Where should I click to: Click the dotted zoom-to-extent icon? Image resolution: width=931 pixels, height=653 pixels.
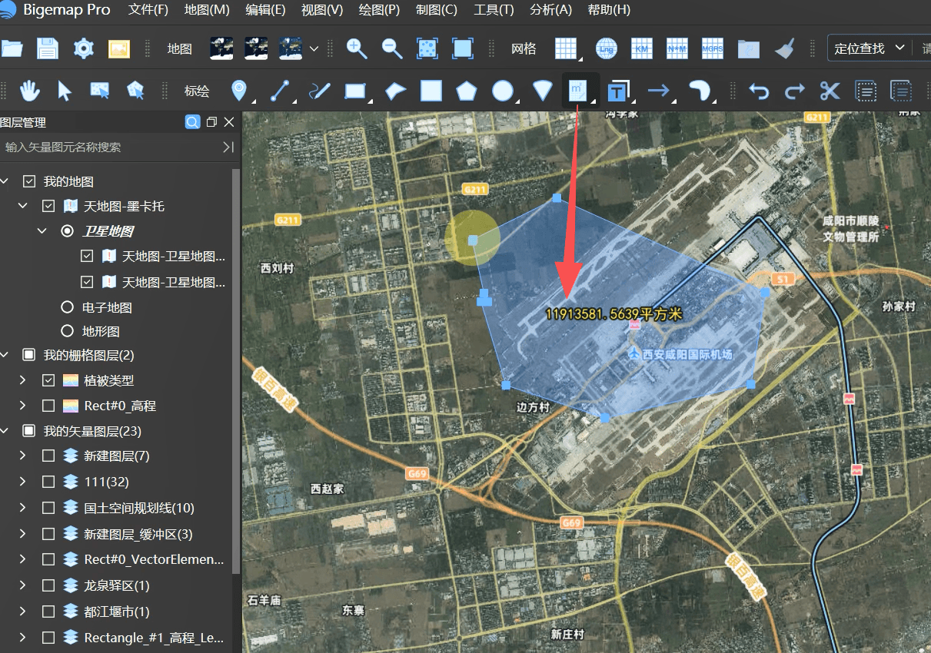[427, 48]
